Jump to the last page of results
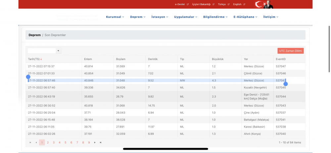The width and height of the screenshot is (331, 153). coord(101,142)
